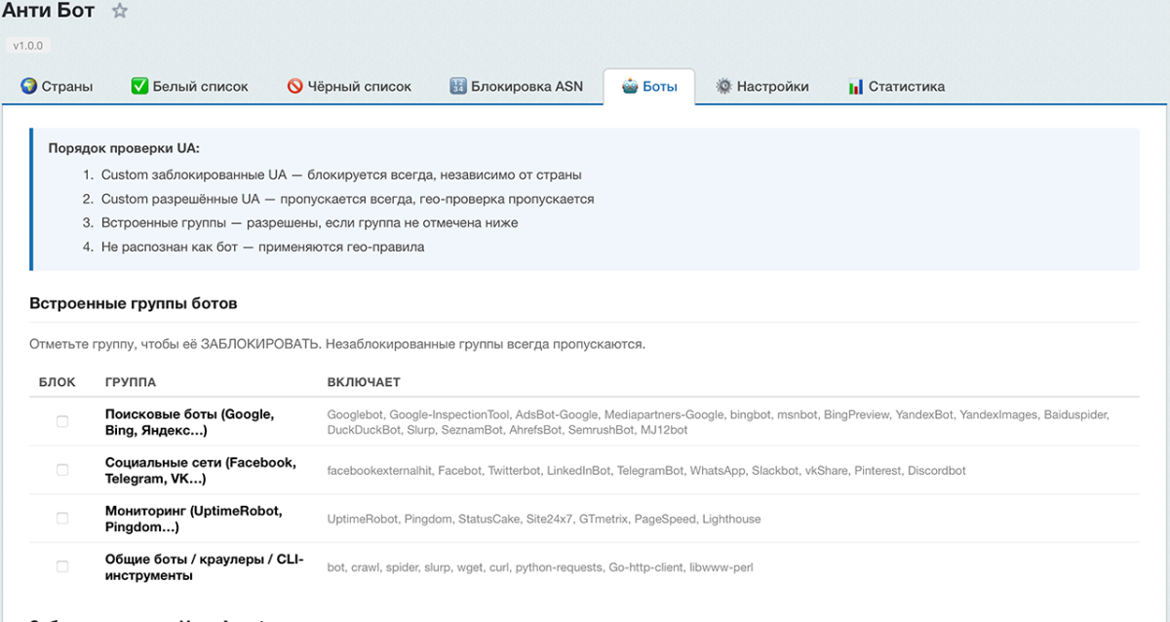
Task: Switch to the Белый список tab
Action: click(190, 86)
